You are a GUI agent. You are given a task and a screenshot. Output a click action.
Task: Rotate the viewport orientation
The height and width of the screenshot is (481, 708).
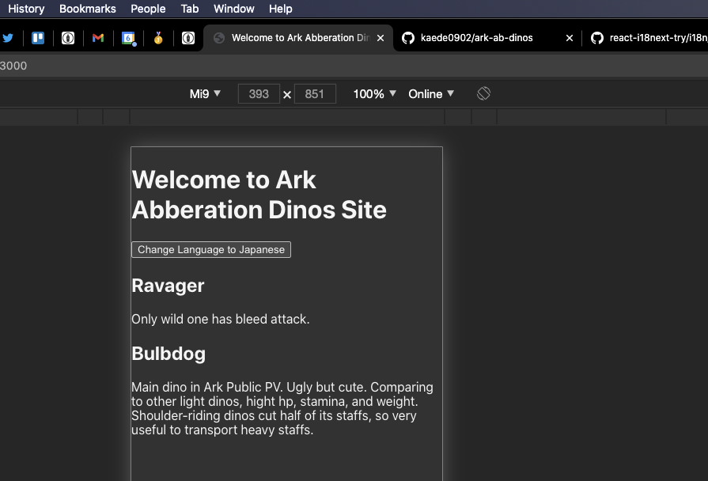coord(483,93)
